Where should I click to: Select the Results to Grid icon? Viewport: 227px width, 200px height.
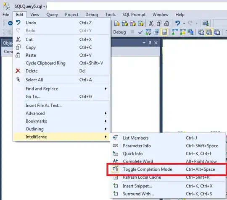click(209, 32)
